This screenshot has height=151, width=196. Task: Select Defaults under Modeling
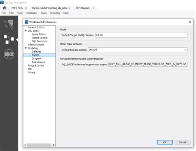(x=36, y=52)
